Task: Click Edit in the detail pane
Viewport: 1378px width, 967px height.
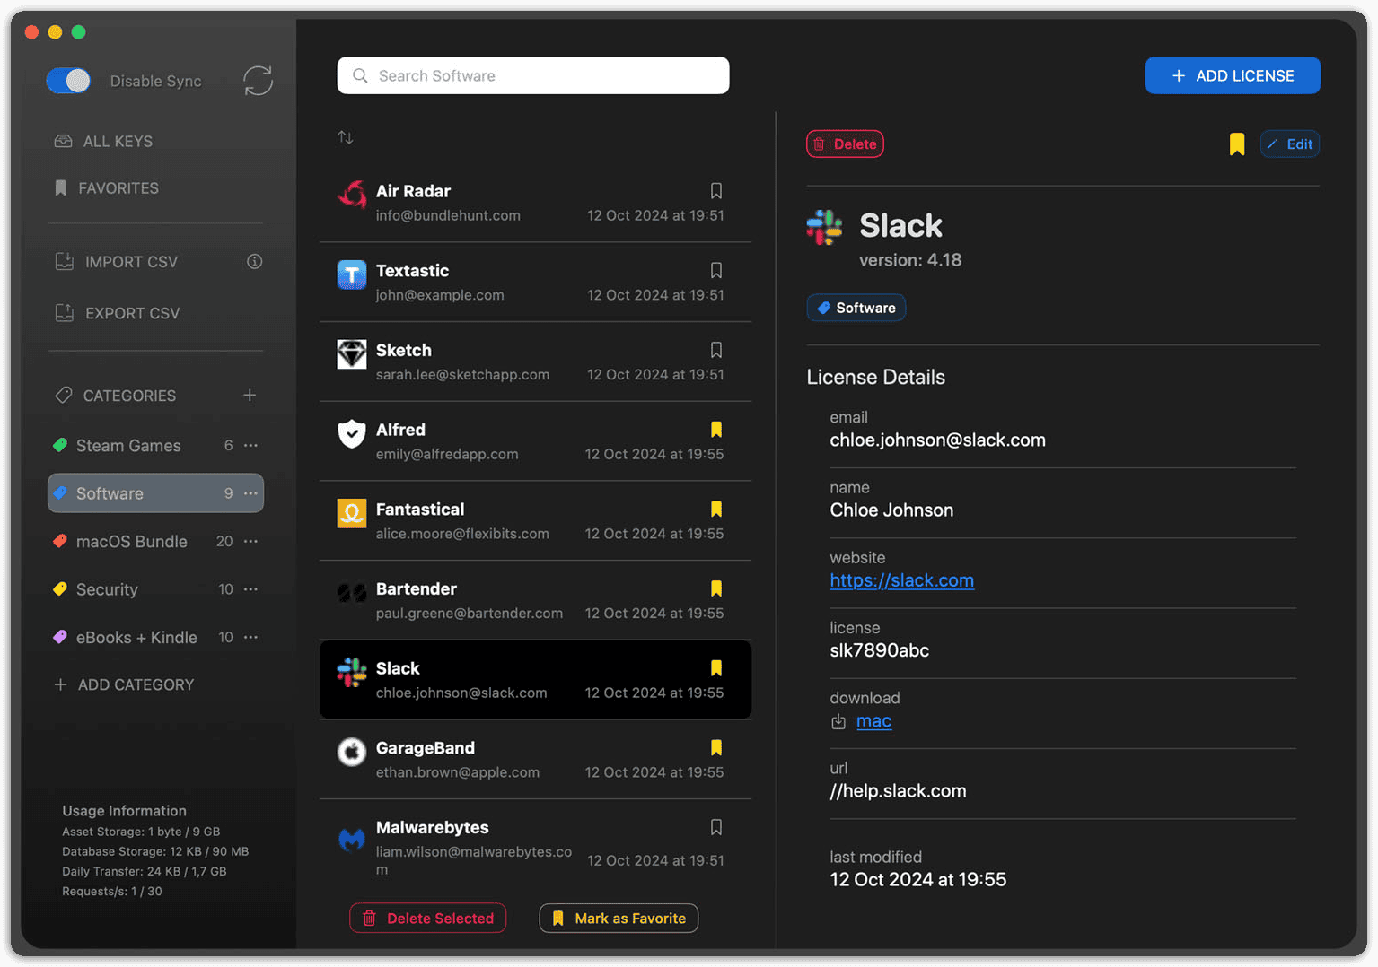Action: tap(1290, 144)
